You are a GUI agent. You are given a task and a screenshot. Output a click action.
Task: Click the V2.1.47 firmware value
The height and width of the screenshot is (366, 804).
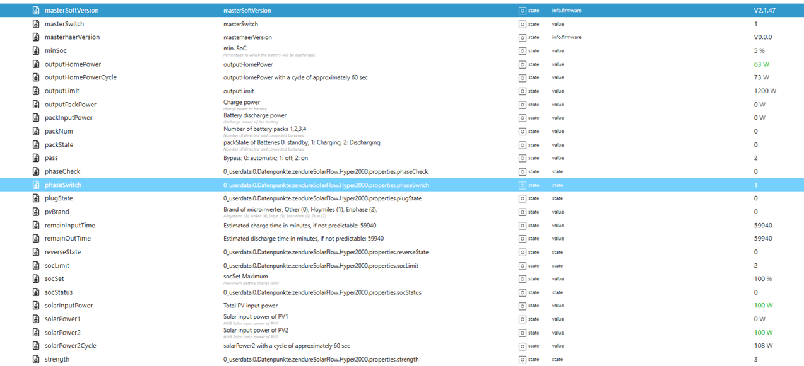click(x=765, y=11)
